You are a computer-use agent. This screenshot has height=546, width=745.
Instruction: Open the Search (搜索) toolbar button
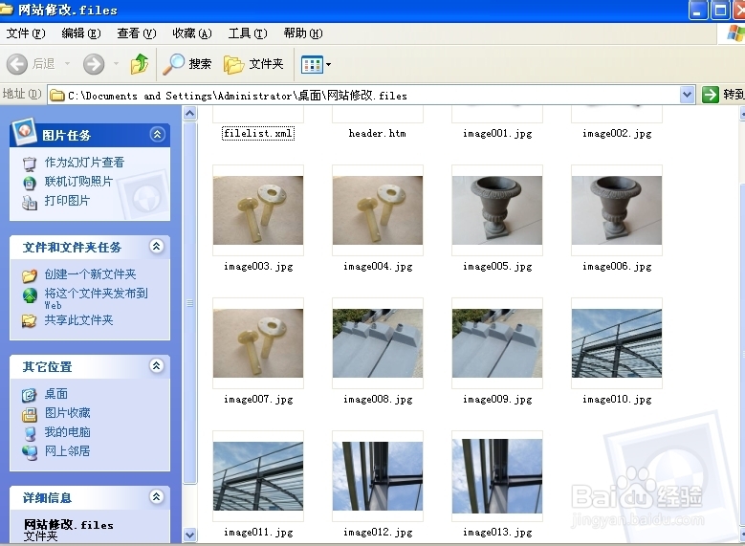coord(187,64)
